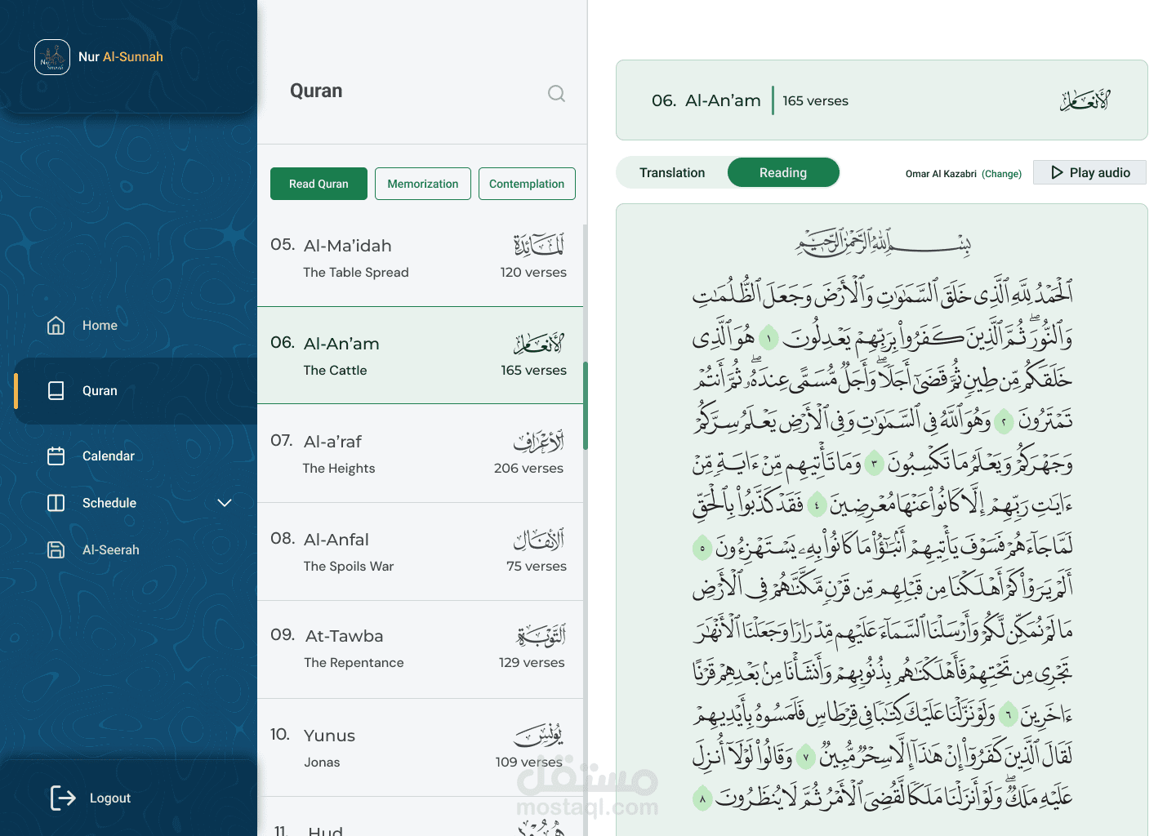Select the Read Quran tab

(318, 184)
